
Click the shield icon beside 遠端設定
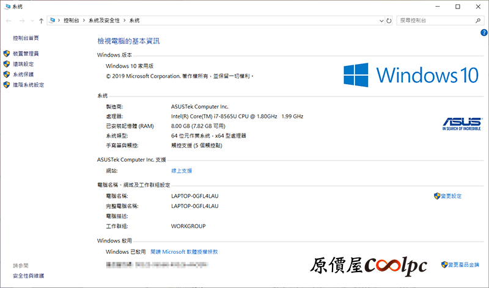click(7, 64)
